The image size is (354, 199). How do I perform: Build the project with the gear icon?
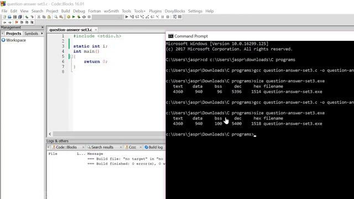[69, 17]
